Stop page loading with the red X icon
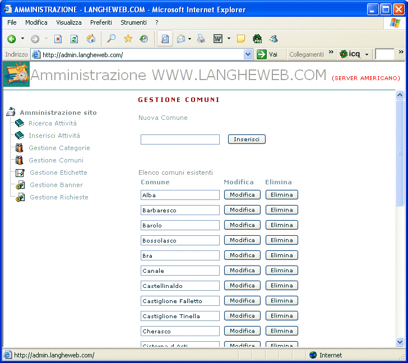Screen dimensions: 408x363 tap(58, 39)
